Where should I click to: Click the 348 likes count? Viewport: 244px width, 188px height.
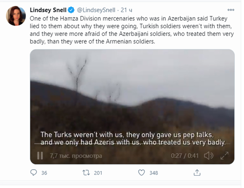[154, 173]
